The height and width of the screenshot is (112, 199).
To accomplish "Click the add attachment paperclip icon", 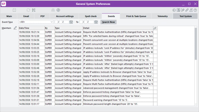I will [x=182, y=10].
